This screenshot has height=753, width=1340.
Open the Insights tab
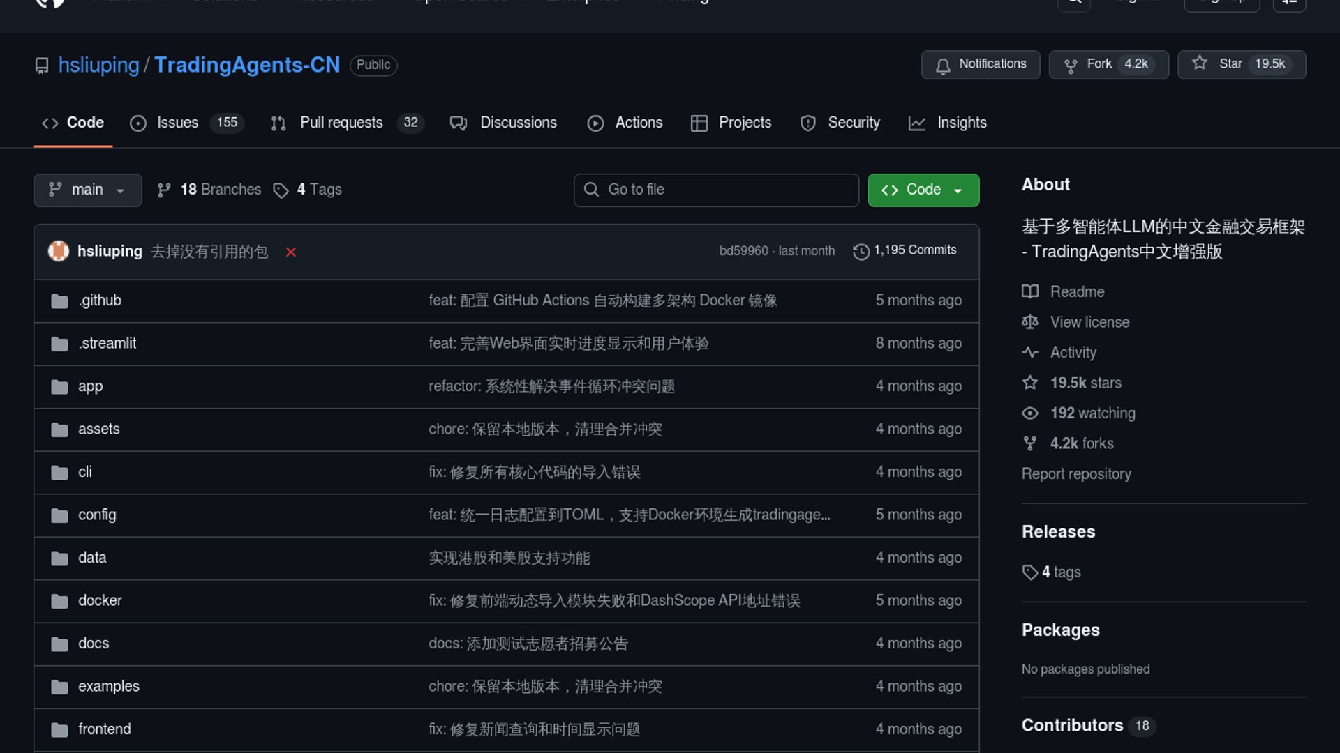pyautogui.click(x=961, y=123)
